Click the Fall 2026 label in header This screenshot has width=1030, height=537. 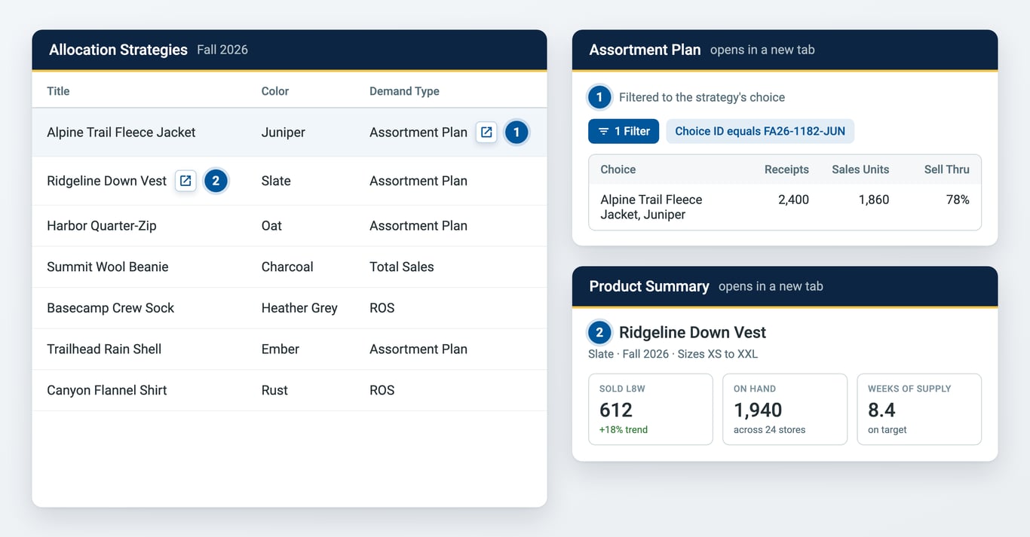point(222,50)
